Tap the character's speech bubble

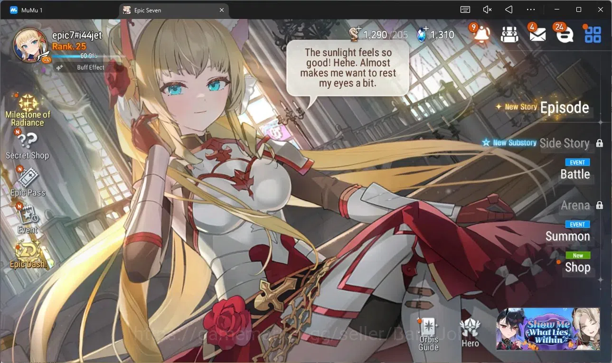coord(348,68)
